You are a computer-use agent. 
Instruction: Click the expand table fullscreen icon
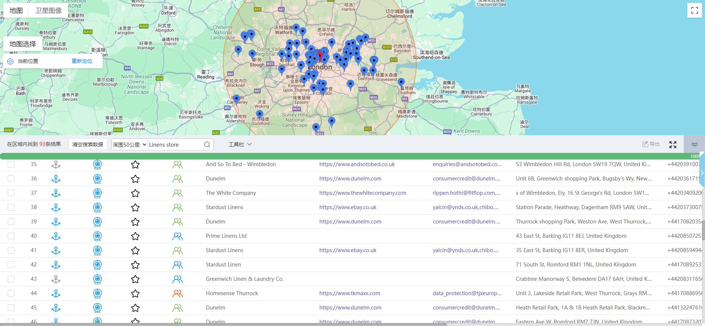pyautogui.click(x=673, y=144)
